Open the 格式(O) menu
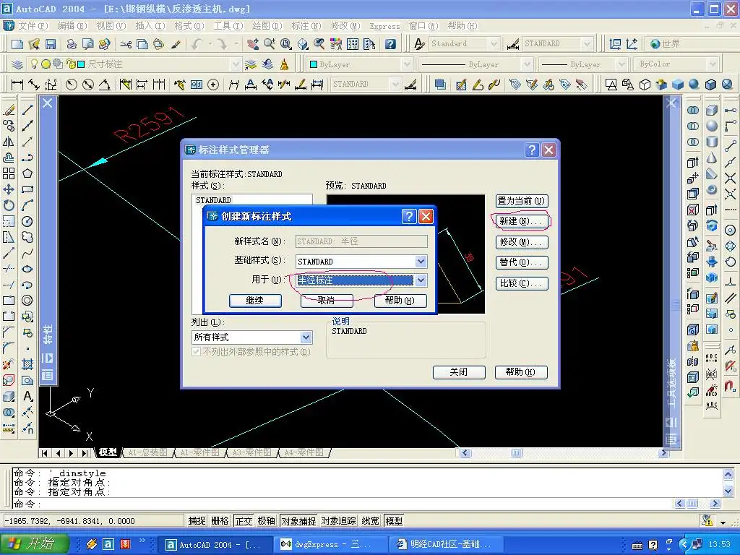The image size is (740, 555). tap(189, 26)
